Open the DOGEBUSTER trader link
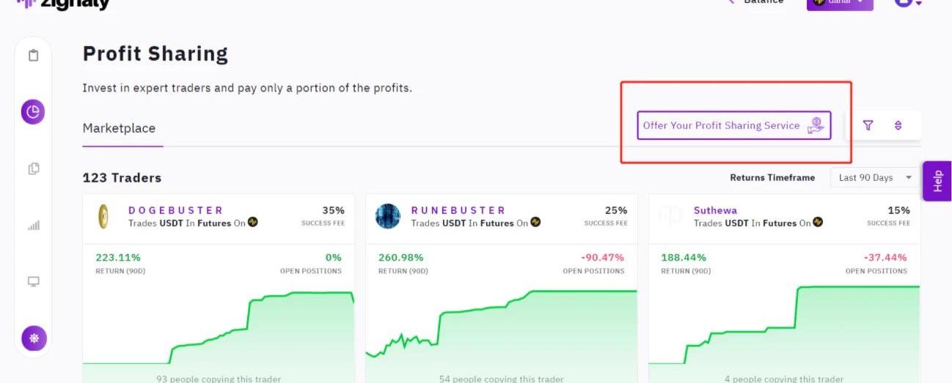Image resolution: width=952 pixels, height=383 pixels. tap(175, 210)
